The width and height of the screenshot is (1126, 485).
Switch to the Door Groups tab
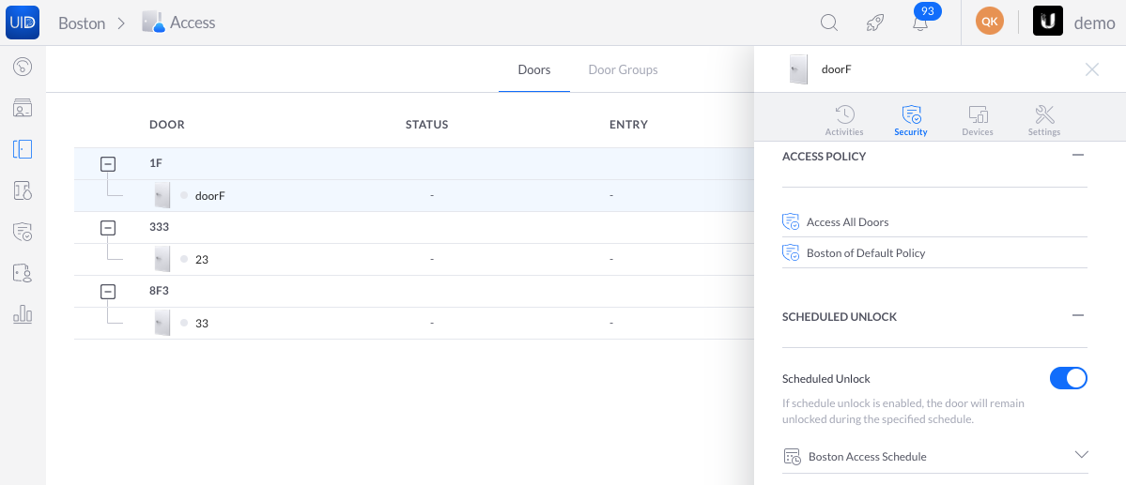point(623,69)
